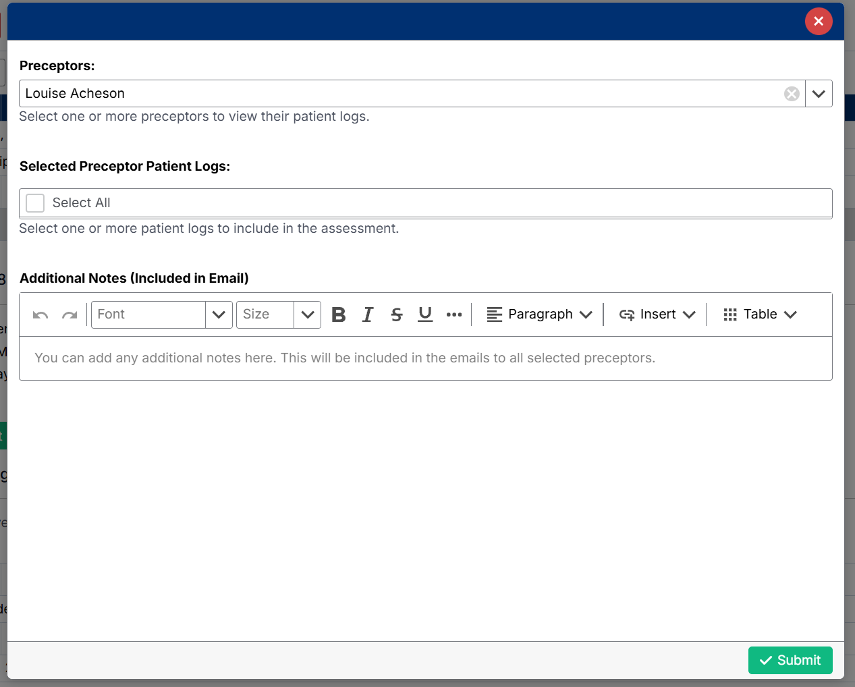Screen dimensions: 855x687
Task: Open the Insert menu
Action: click(x=657, y=314)
